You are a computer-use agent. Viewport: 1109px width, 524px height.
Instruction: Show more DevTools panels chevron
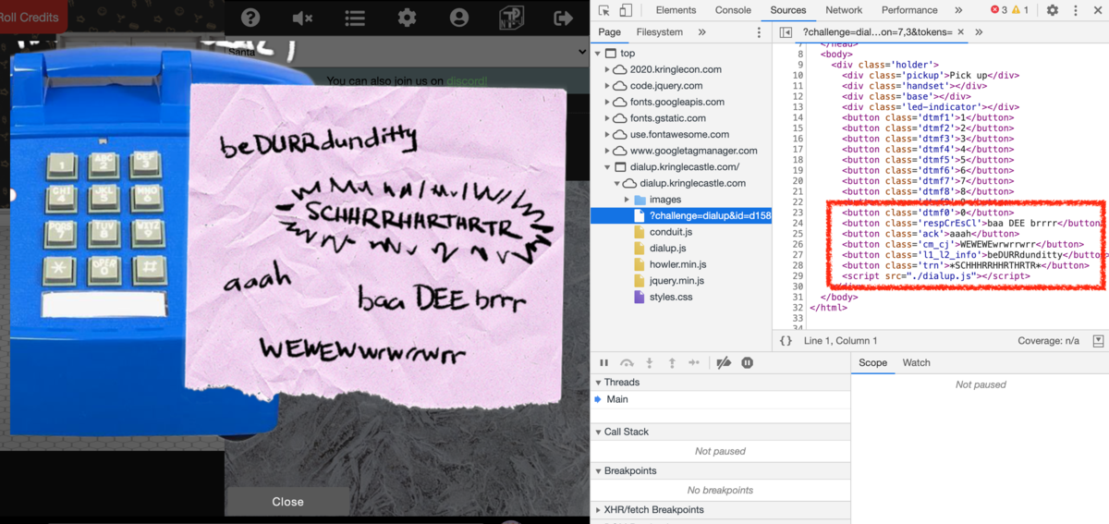tap(958, 10)
